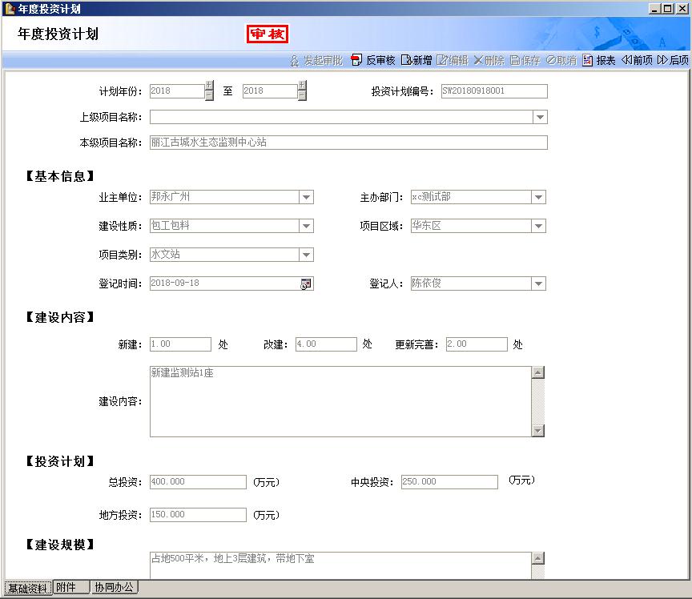Click the 反审核 toolbar button
The width and height of the screenshot is (692, 599).
pyautogui.click(x=373, y=60)
